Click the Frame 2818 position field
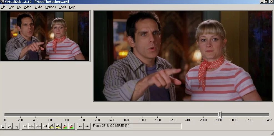 [x=137, y=126]
